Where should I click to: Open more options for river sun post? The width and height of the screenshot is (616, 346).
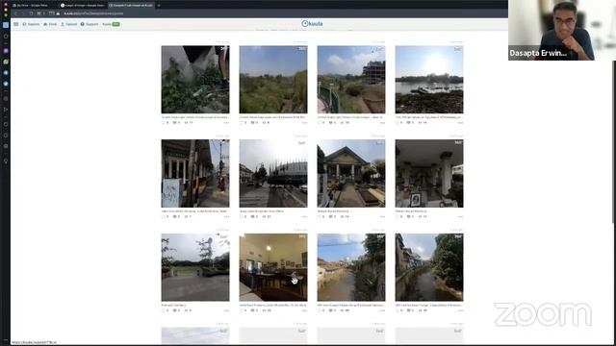click(460, 123)
